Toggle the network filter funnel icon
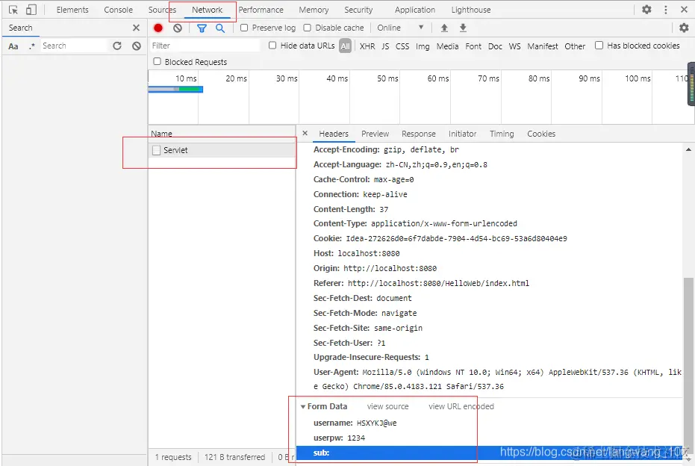Image resolution: width=695 pixels, height=466 pixels. point(202,28)
